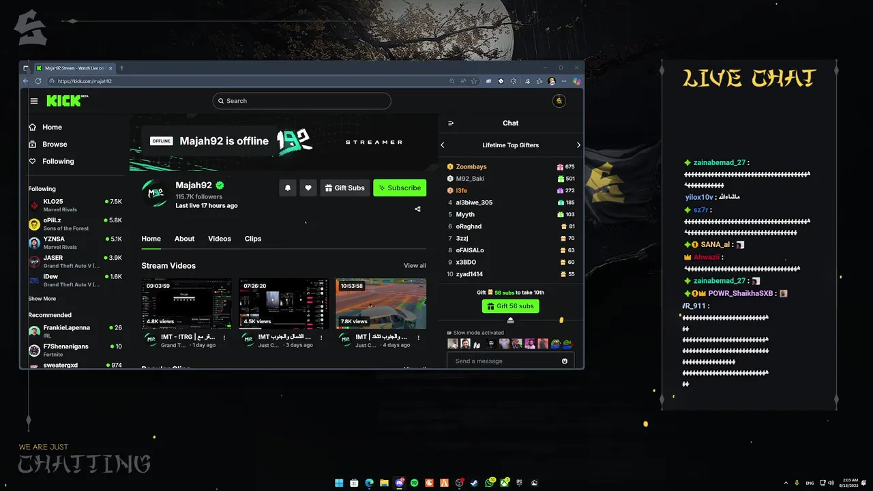Open options menu for 1 day ago video
873x491 pixels.
click(224, 338)
